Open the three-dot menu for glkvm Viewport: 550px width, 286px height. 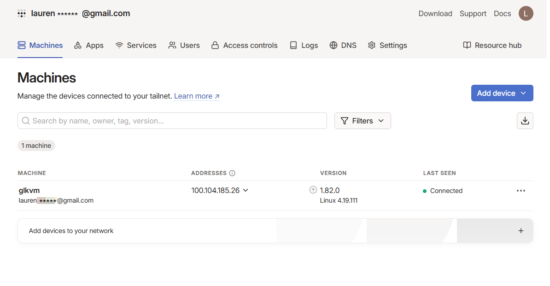(x=521, y=191)
